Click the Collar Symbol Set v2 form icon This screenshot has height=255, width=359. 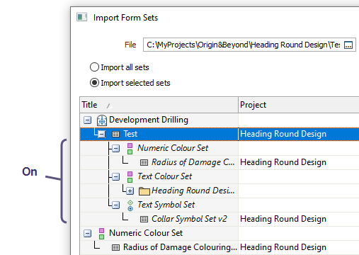pyautogui.click(x=144, y=220)
